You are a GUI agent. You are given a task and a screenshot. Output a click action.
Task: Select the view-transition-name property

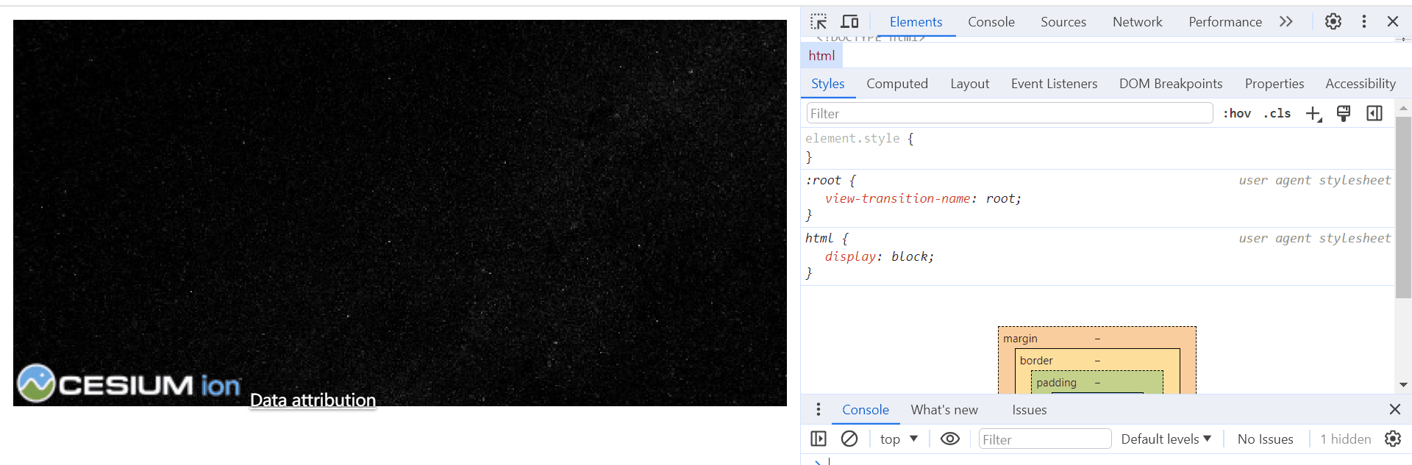(897, 199)
